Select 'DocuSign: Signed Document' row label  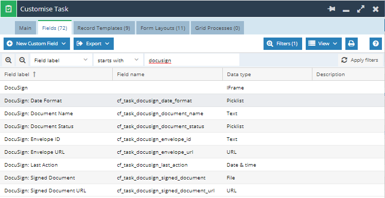40,177
